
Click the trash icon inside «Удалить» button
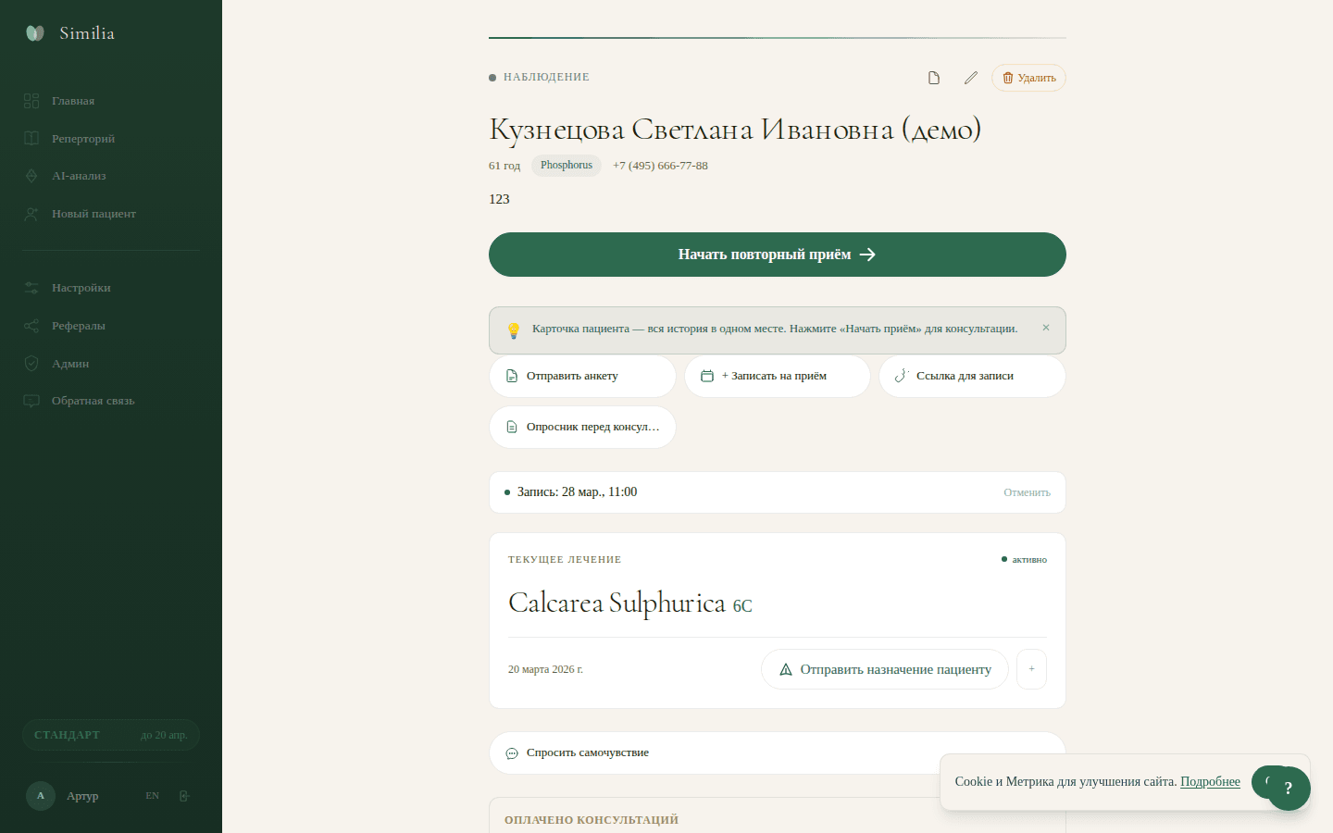(x=1008, y=78)
